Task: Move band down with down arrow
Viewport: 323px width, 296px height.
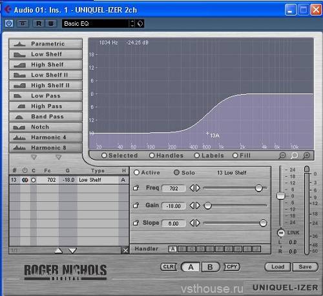Action: (72, 250)
